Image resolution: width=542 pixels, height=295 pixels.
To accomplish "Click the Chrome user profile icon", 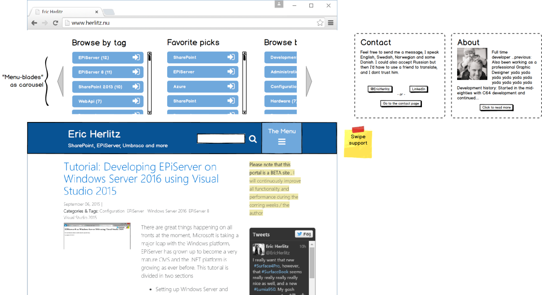I will coord(279,5).
